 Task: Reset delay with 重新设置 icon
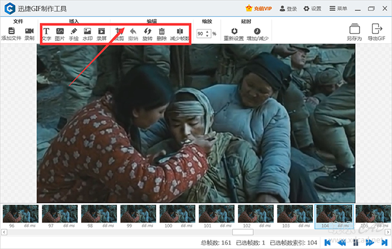[234, 31]
